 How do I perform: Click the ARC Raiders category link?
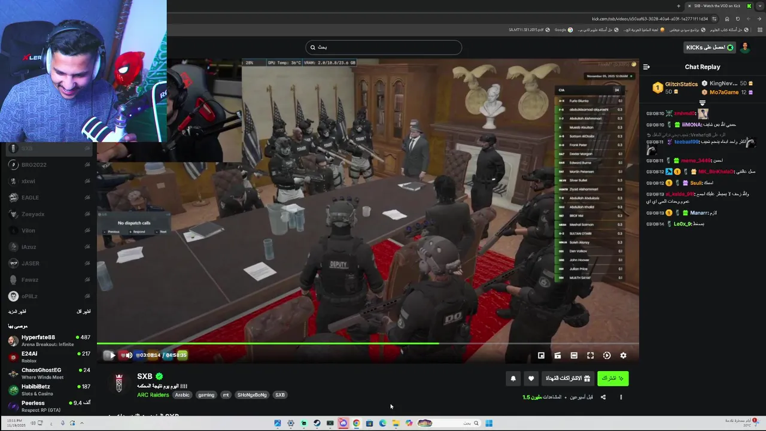pos(153,395)
